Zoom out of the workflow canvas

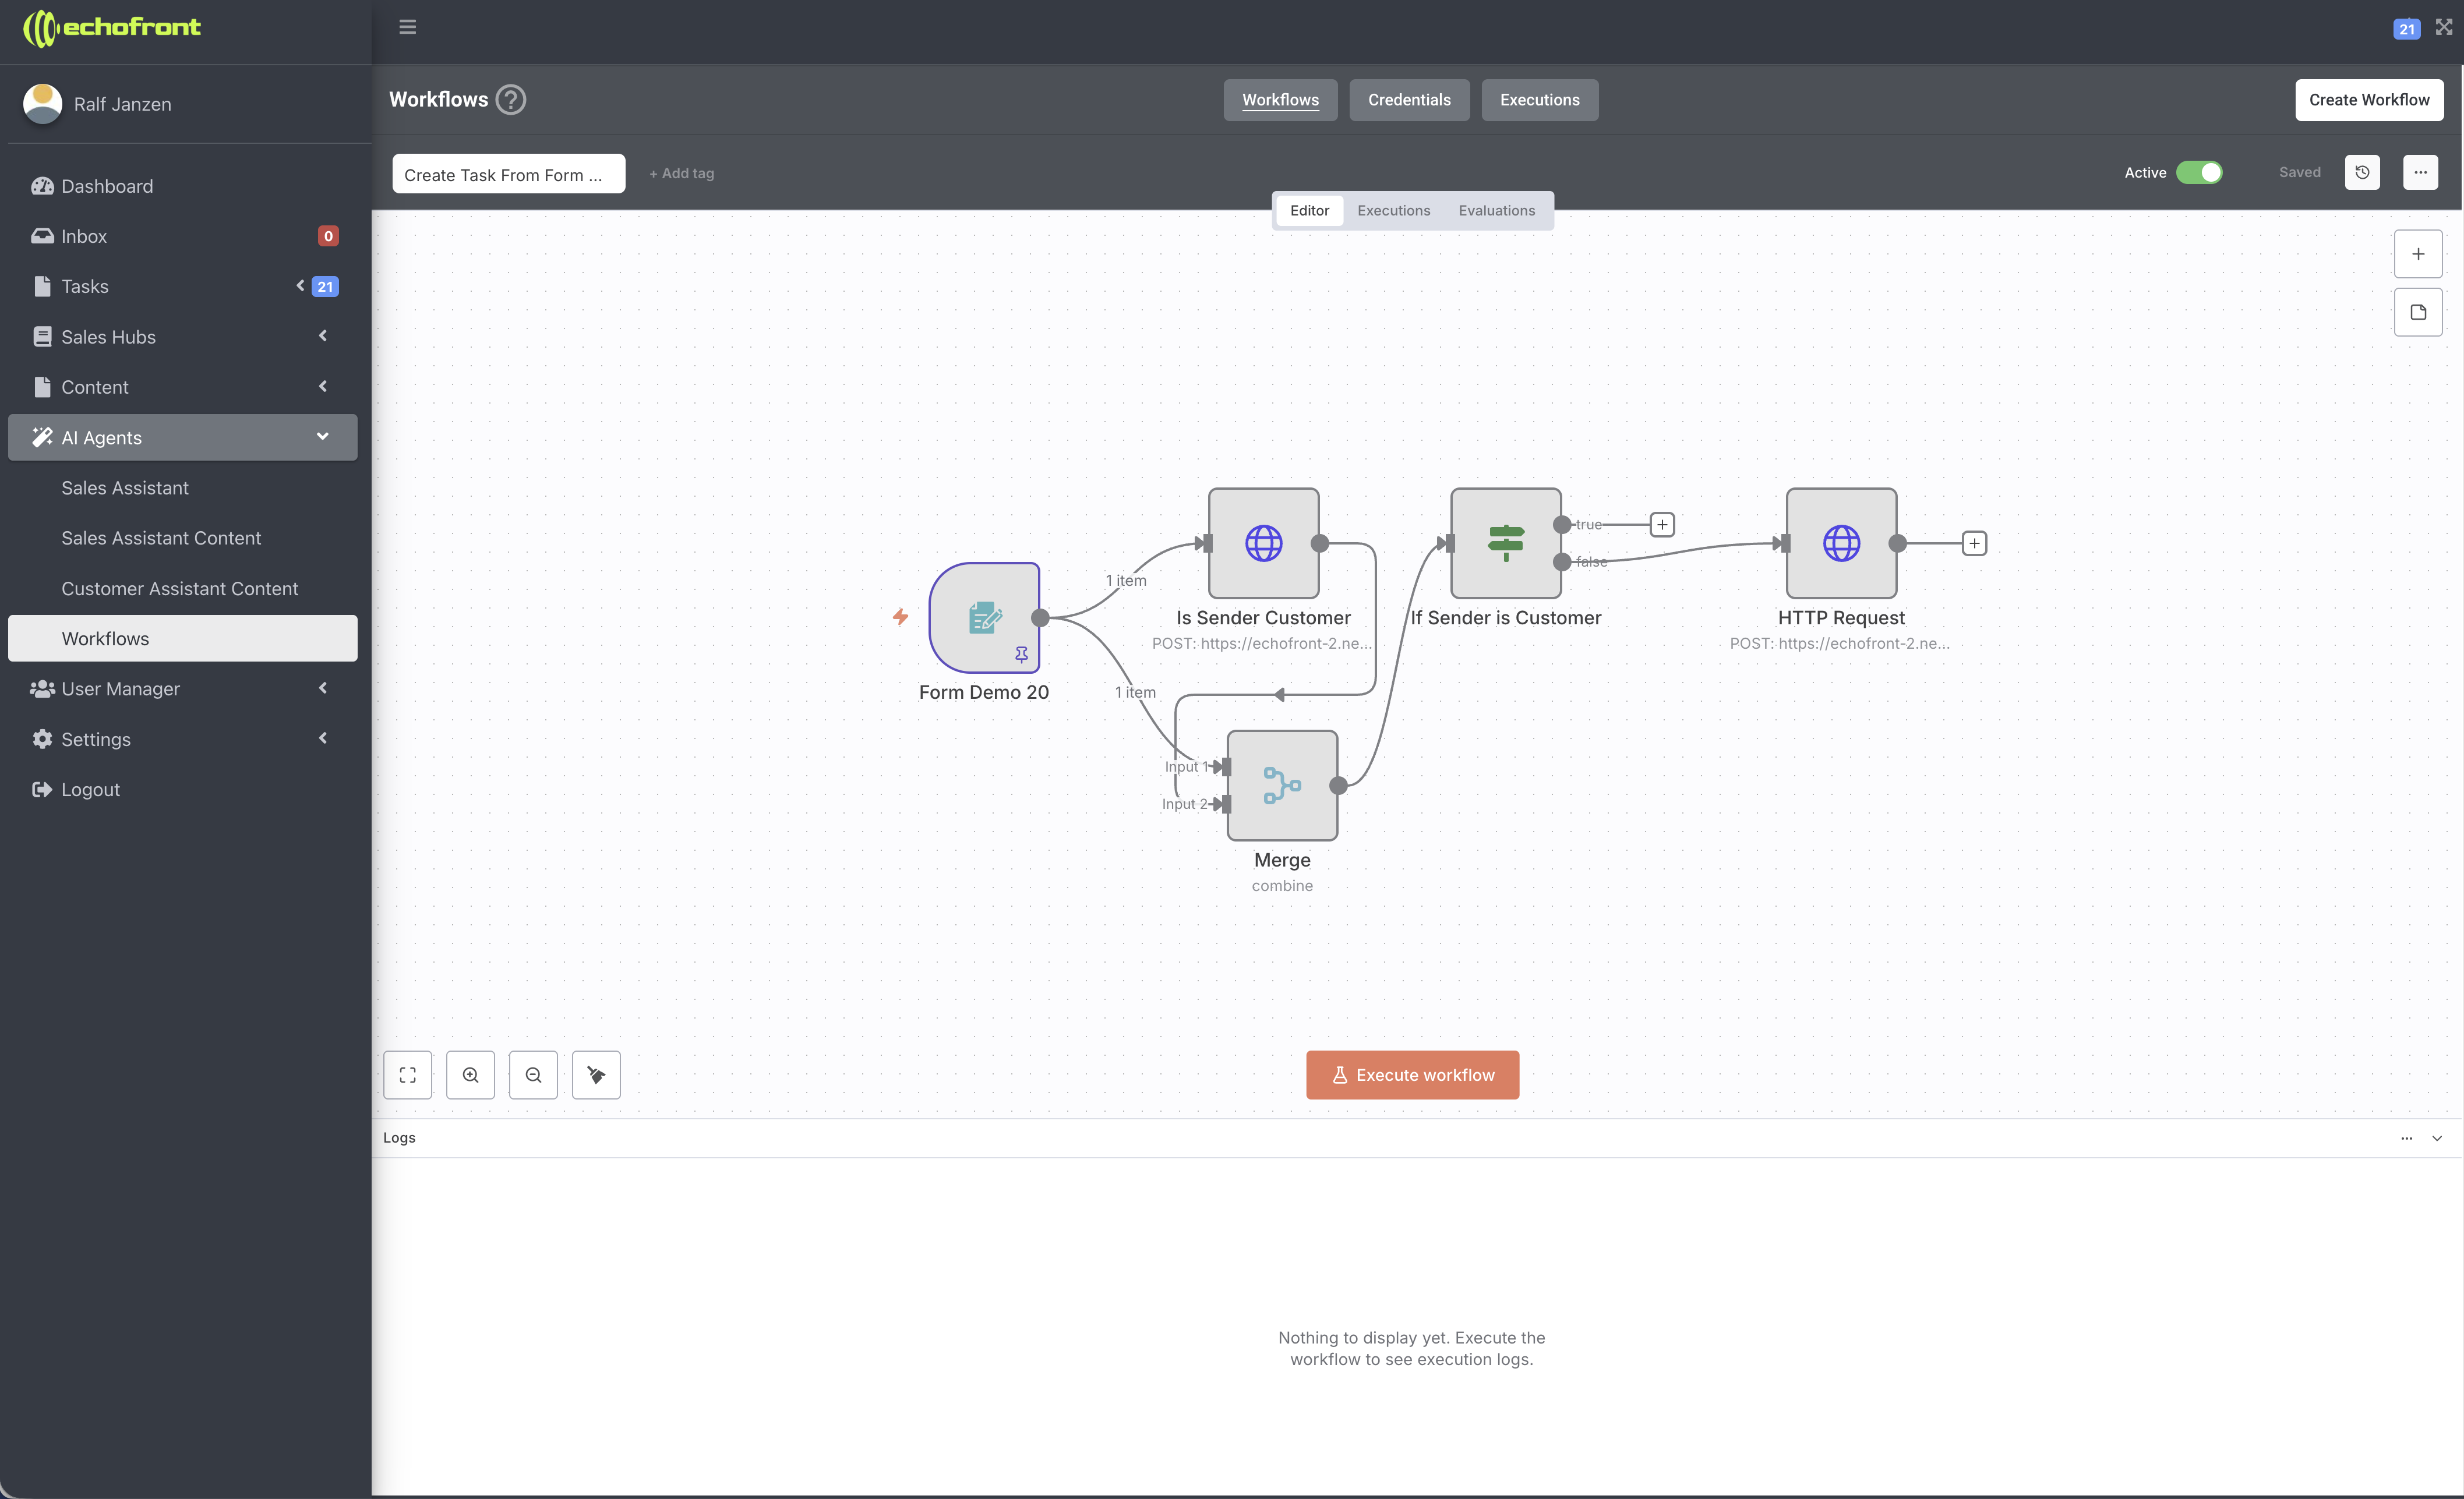pos(533,1075)
